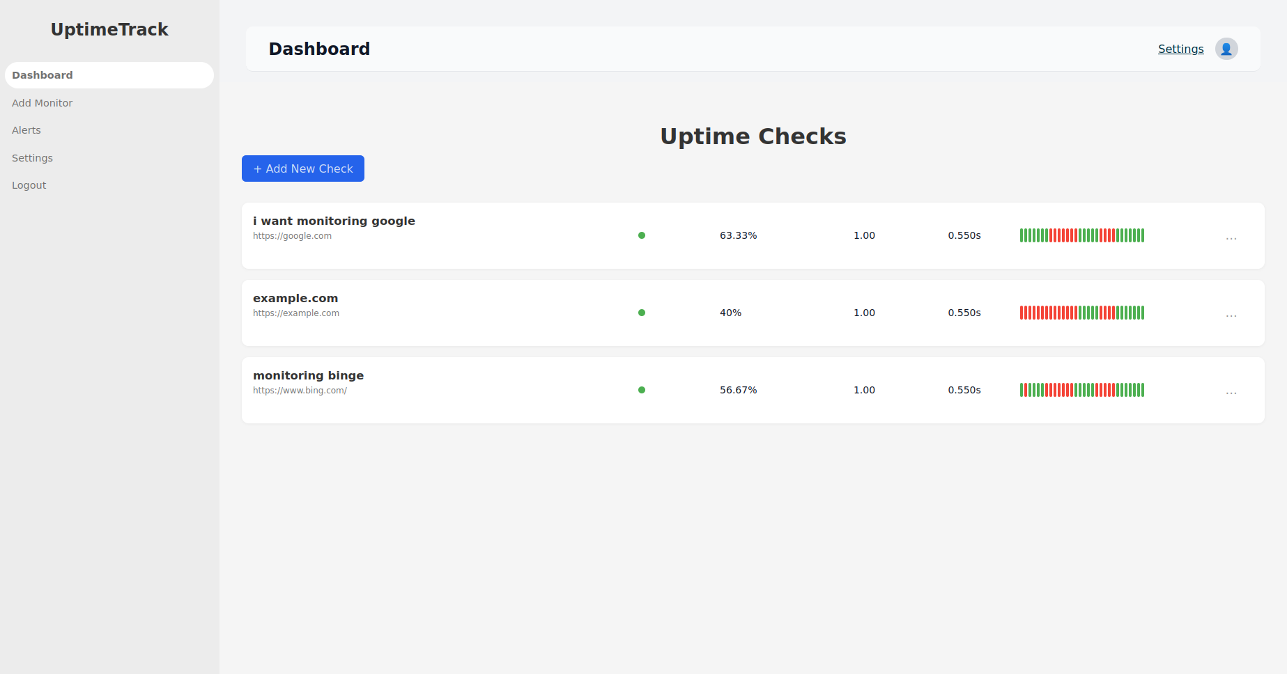Click the green dot beside i want monitoring google
1287x674 pixels.
(641, 235)
